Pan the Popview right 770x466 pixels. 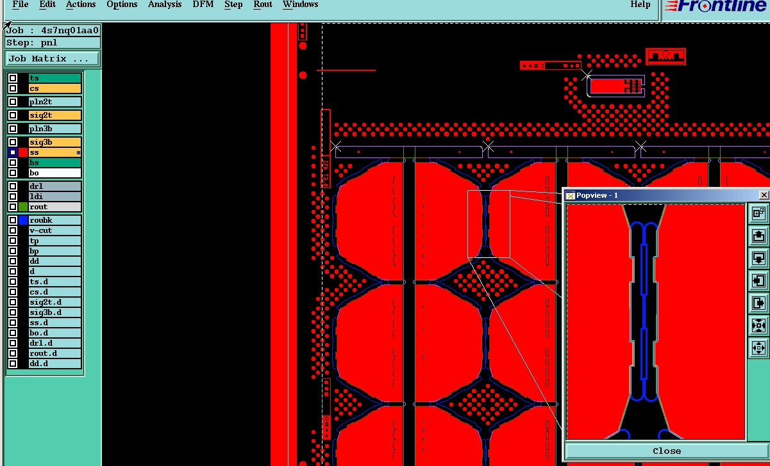point(758,303)
